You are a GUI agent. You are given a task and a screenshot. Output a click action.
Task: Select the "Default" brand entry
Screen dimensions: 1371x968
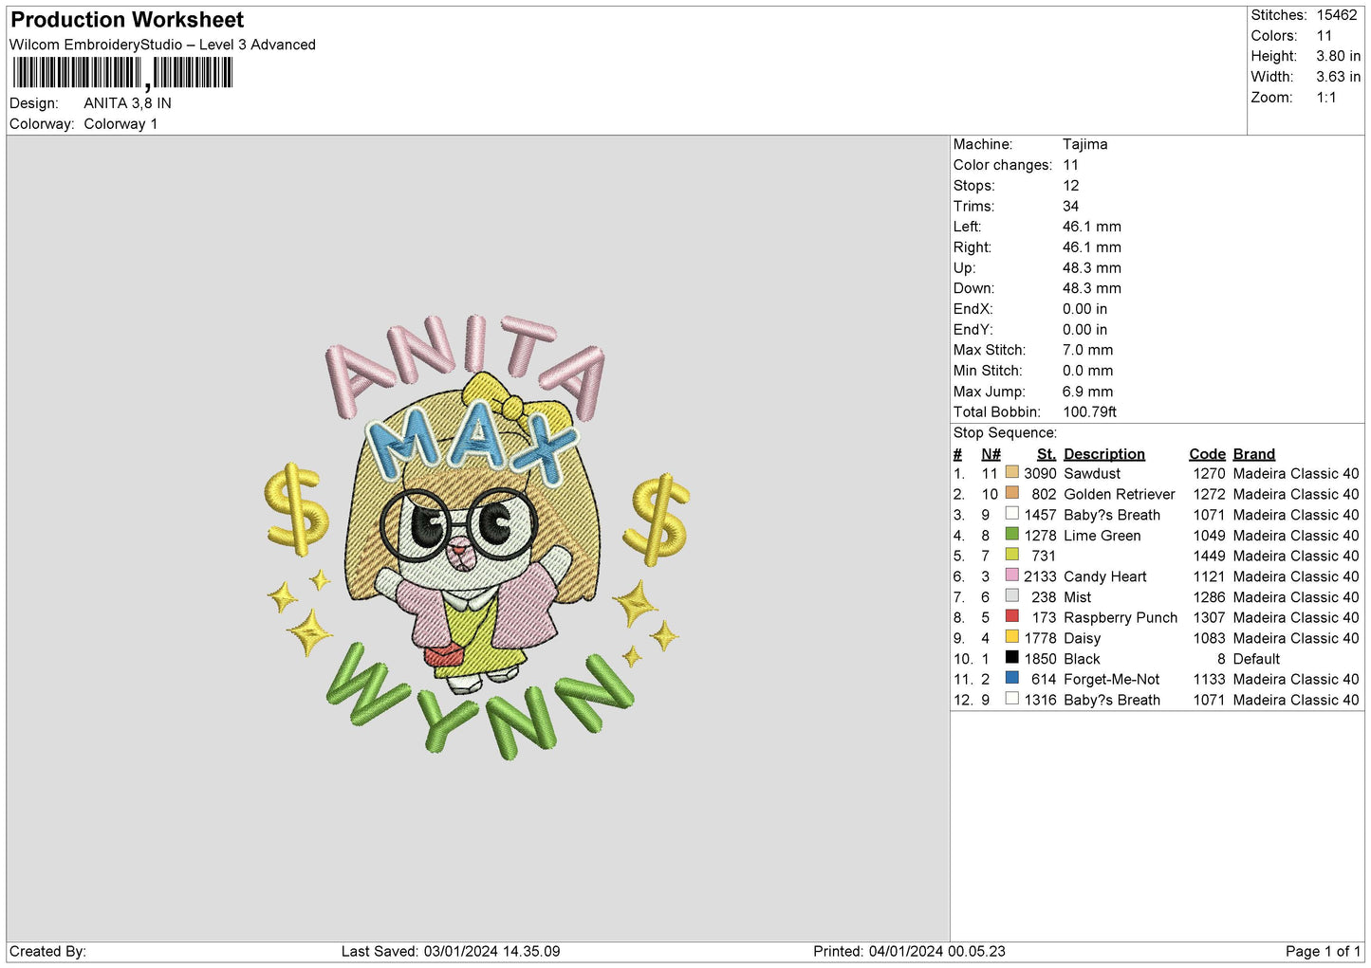click(1257, 659)
